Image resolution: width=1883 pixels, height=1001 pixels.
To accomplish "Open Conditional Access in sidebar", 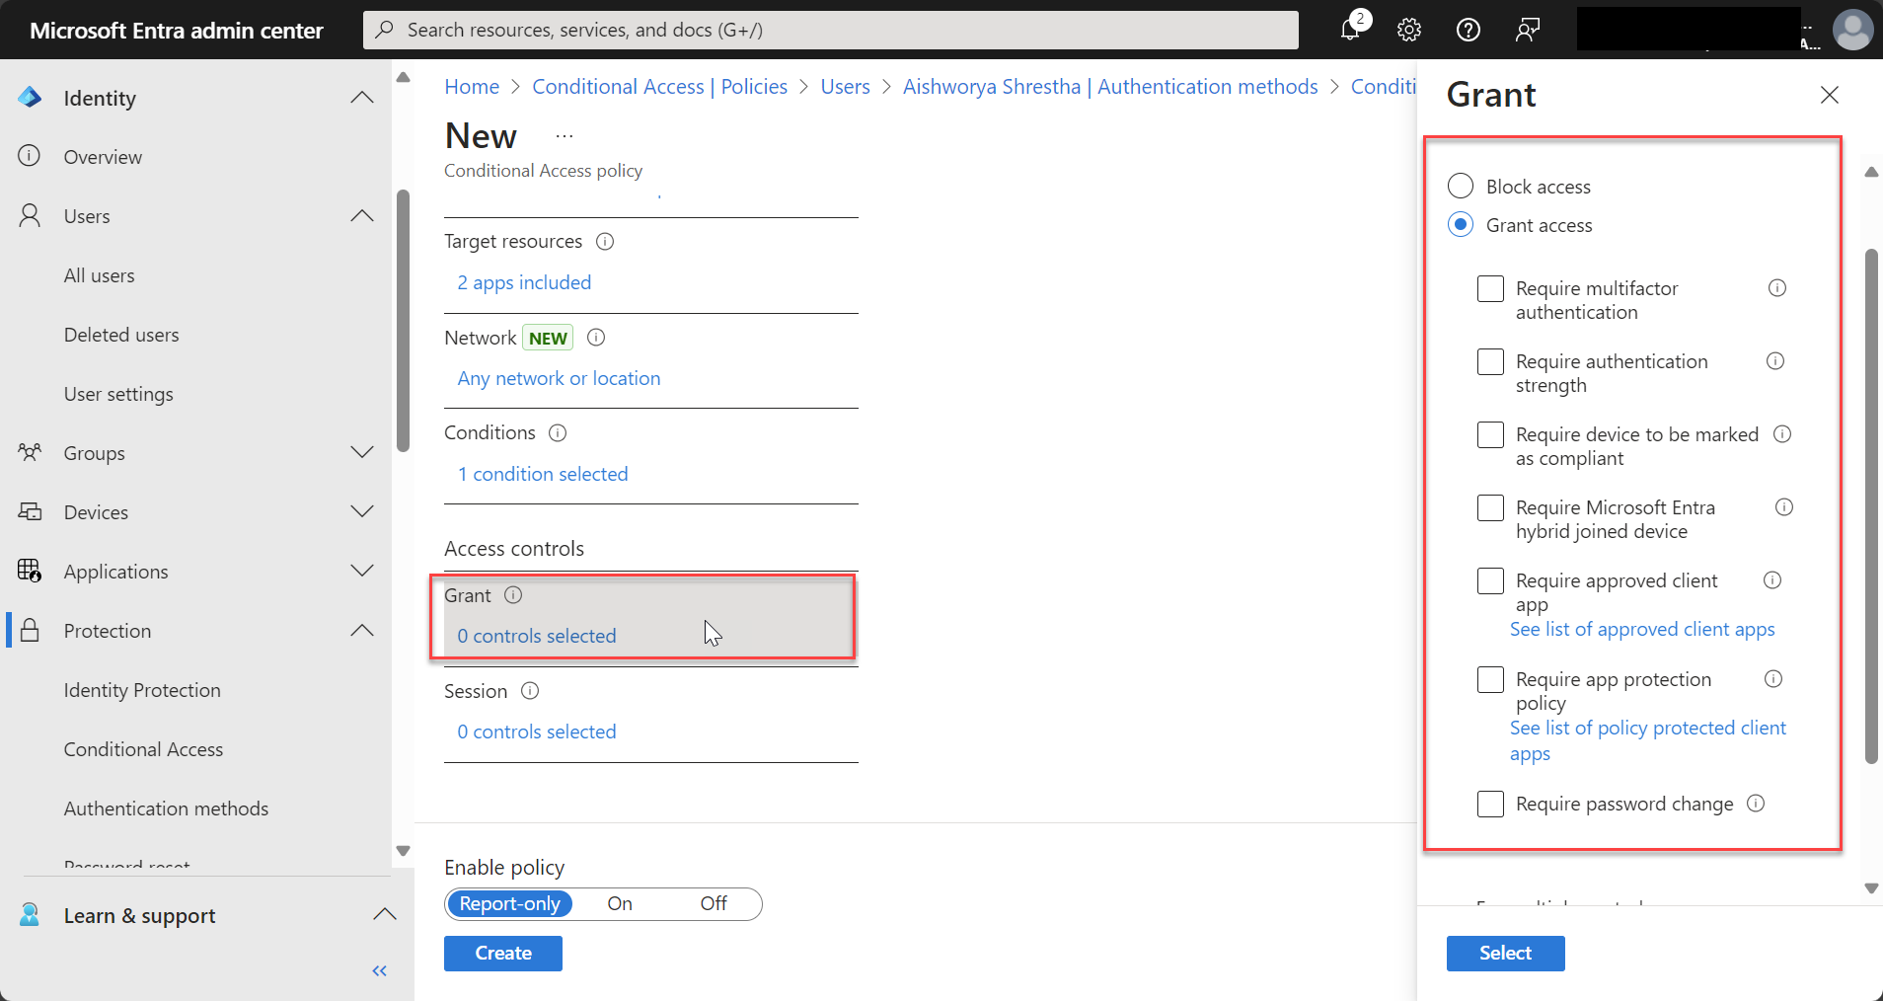I will pyautogui.click(x=143, y=749).
